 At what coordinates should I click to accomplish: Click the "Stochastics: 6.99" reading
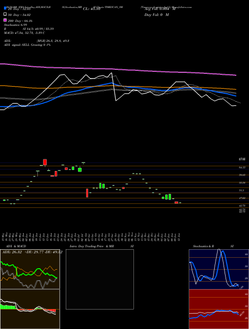tap(15, 25)
